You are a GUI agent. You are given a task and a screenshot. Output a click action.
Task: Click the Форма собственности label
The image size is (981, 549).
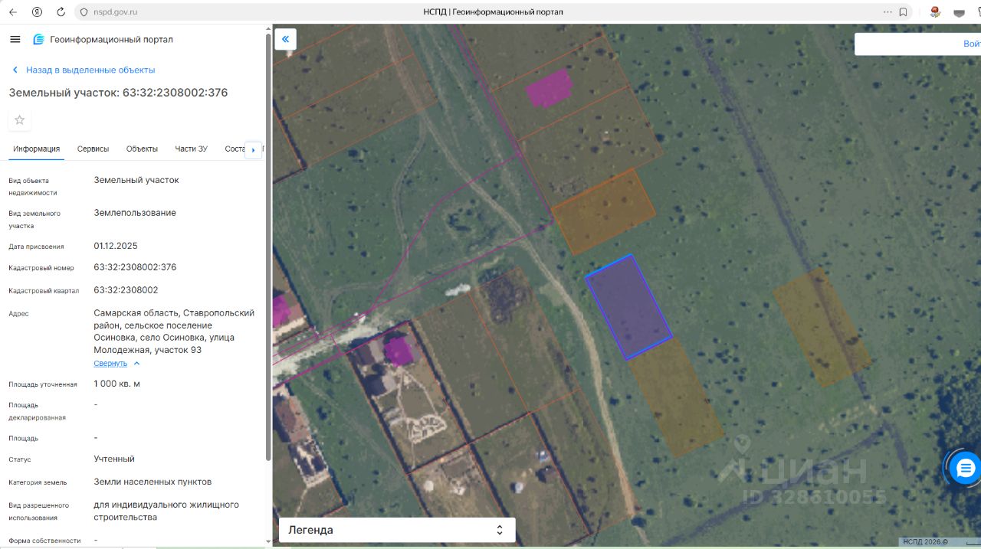tap(44, 541)
